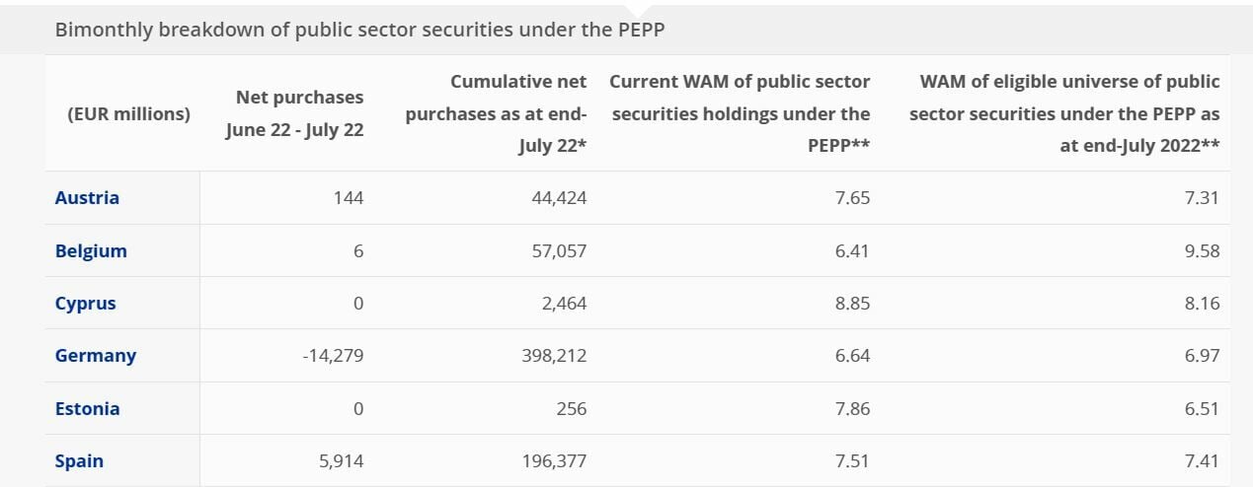The height and width of the screenshot is (487, 1253).
Task: Click the Cyprus country name
Action: pyautogui.click(x=85, y=304)
